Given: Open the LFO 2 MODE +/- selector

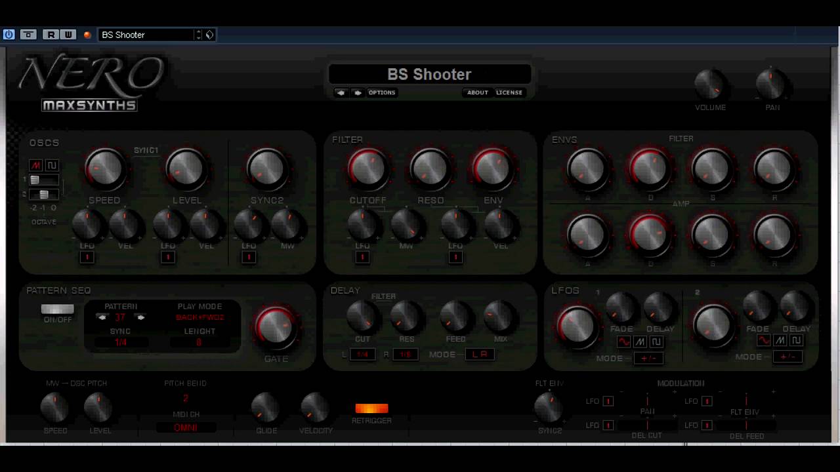Looking at the screenshot, I should (787, 357).
